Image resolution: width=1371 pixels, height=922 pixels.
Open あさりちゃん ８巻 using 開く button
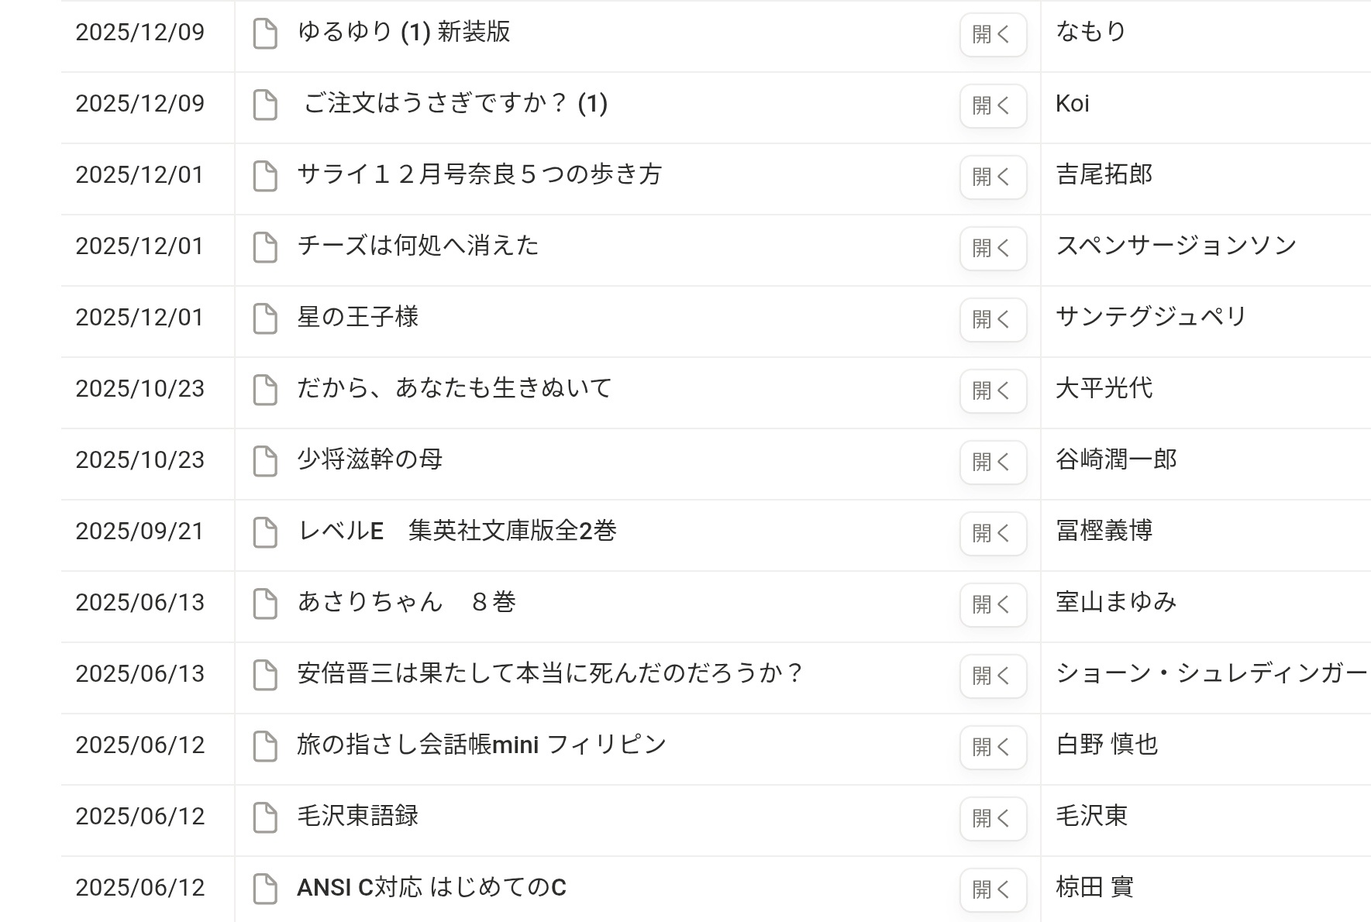tap(993, 604)
